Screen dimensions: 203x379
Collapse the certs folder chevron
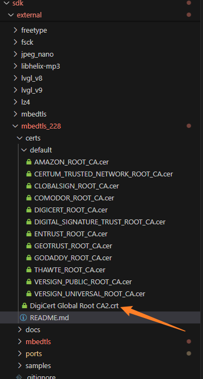(20, 138)
